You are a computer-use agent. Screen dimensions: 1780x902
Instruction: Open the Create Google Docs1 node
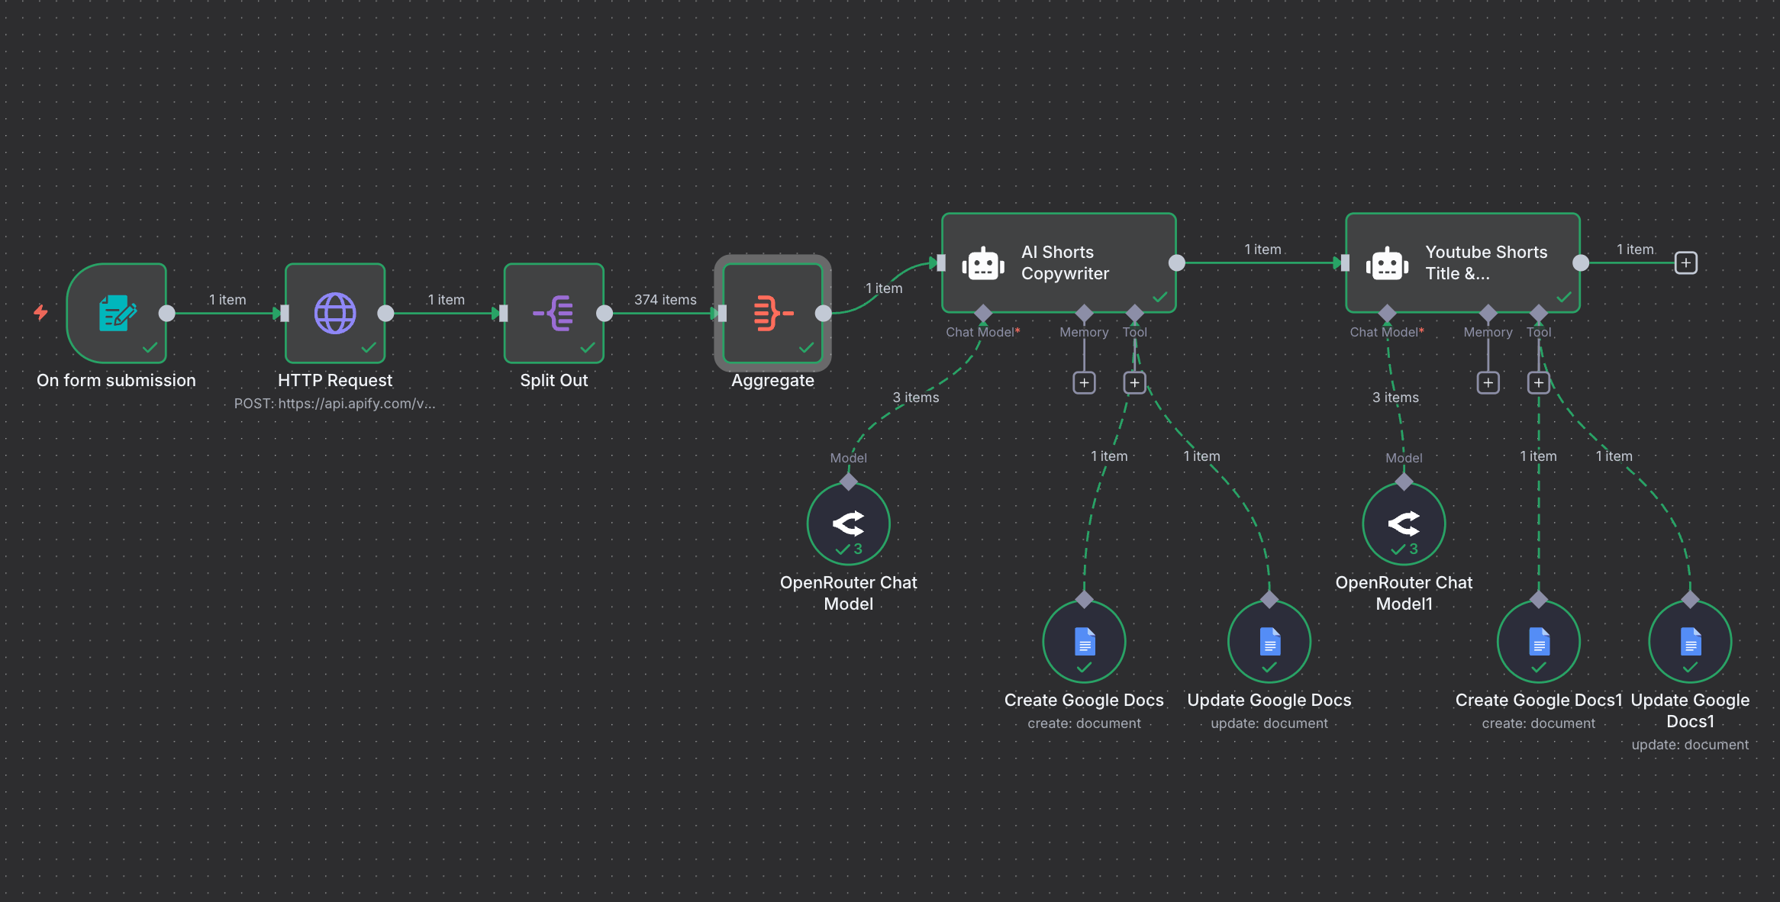pos(1539,641)
